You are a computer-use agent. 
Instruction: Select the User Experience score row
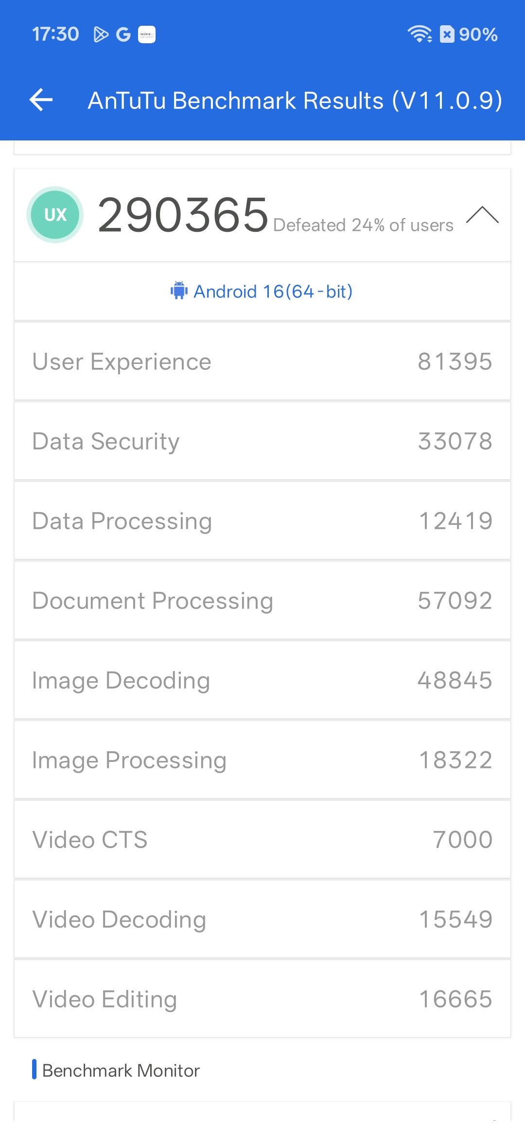(262, 362)
